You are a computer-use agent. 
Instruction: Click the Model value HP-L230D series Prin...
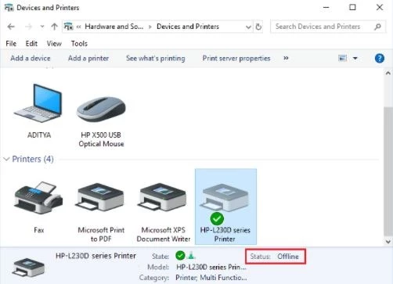[211, 267]
